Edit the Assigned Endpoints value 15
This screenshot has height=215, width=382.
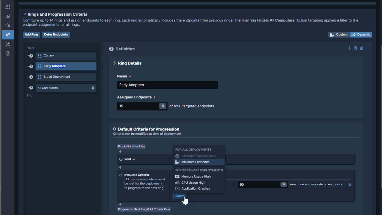click(x=138, y=106)
